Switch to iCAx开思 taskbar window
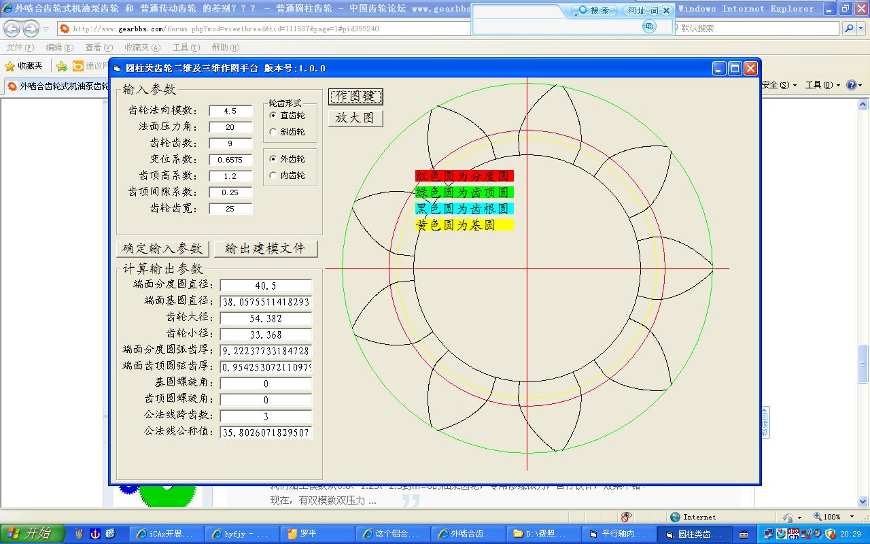The image size is (870, 544). (167, 534)
